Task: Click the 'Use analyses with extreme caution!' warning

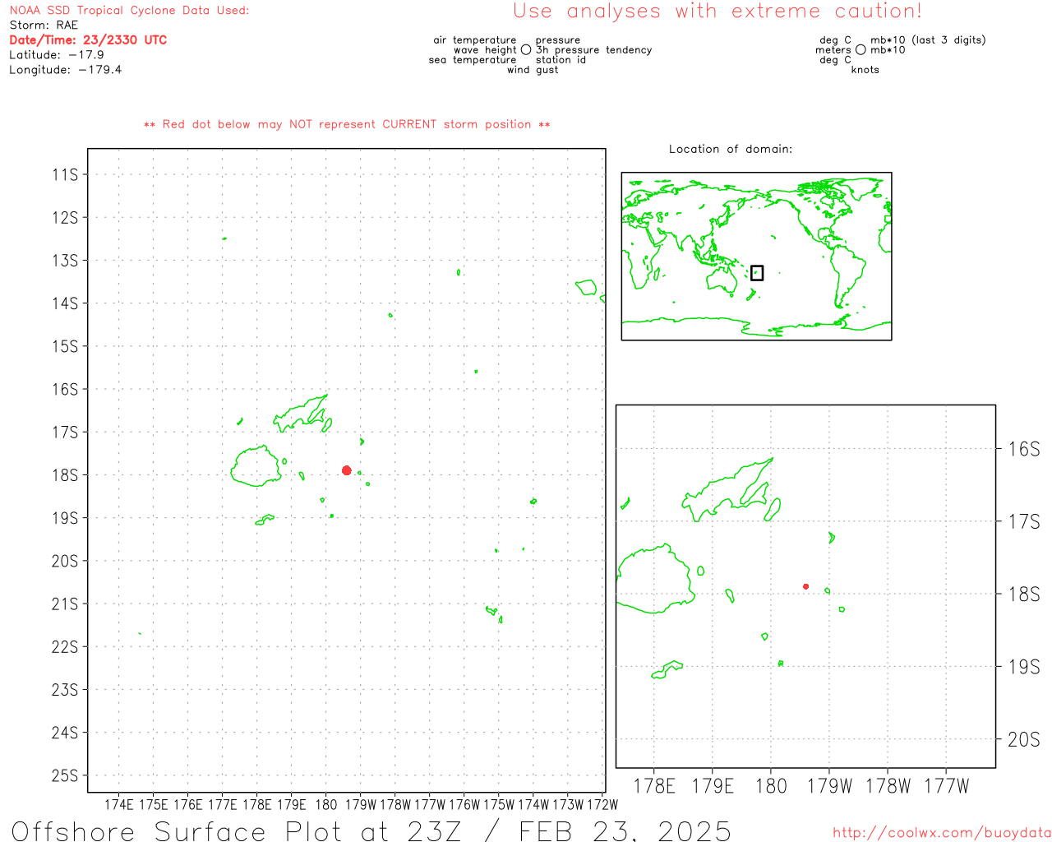Action: [x=717, y=12]
